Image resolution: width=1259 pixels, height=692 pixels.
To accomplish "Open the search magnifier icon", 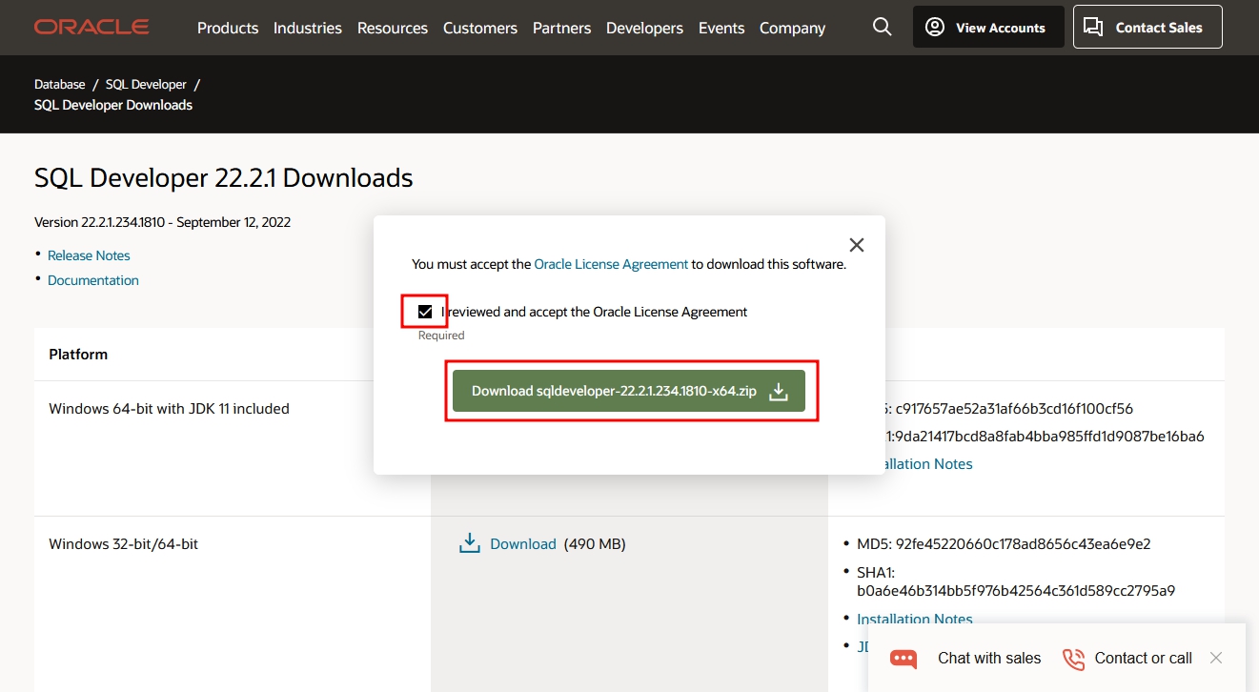I will click(883, 28).
